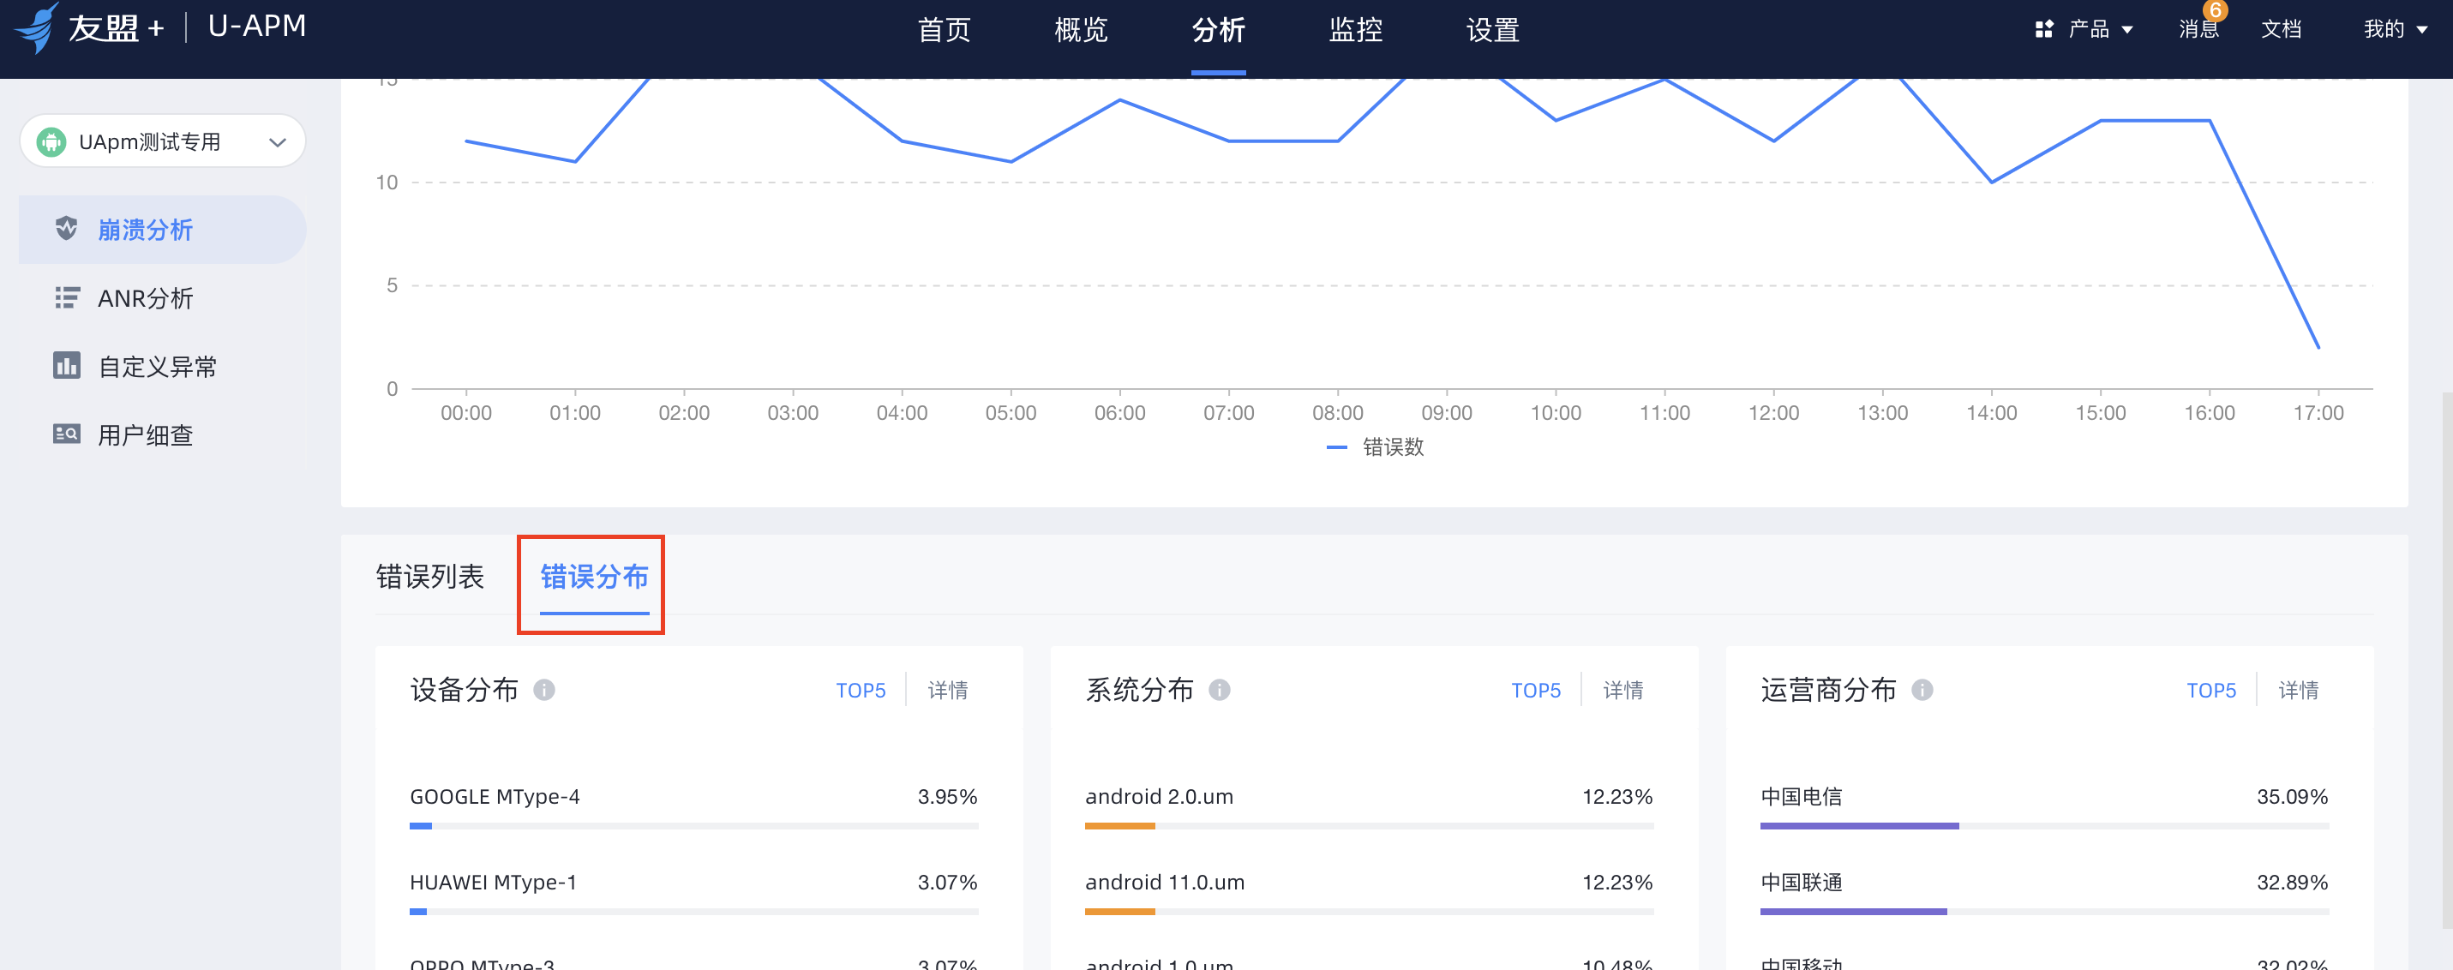Click the user inspection search icon
This screenshot has width=2453, height=970.
point(67,434)
